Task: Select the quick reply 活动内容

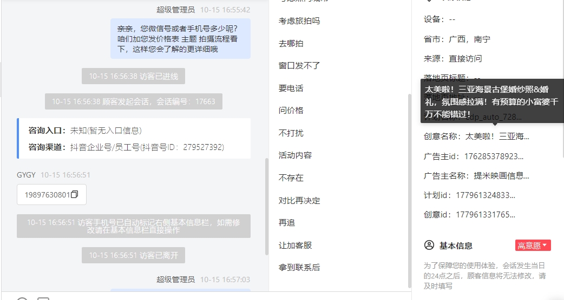Action: [295, 155]
